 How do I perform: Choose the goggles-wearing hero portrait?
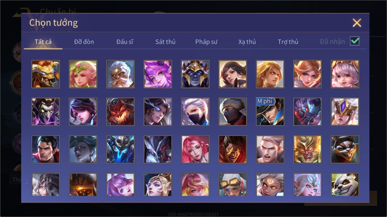(233, 184)
